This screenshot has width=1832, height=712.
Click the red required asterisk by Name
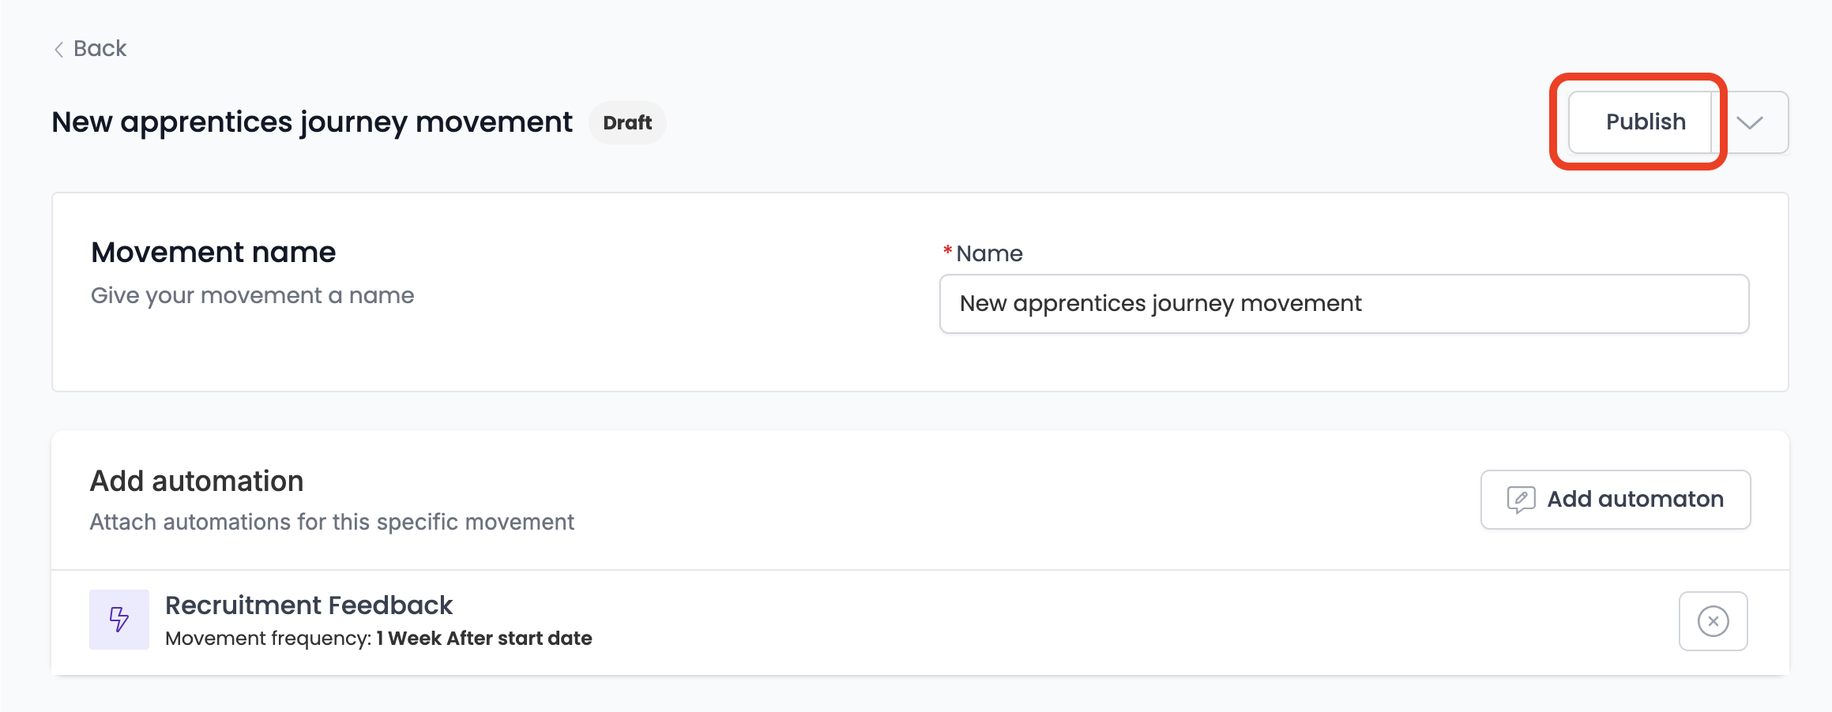point(947,251)
